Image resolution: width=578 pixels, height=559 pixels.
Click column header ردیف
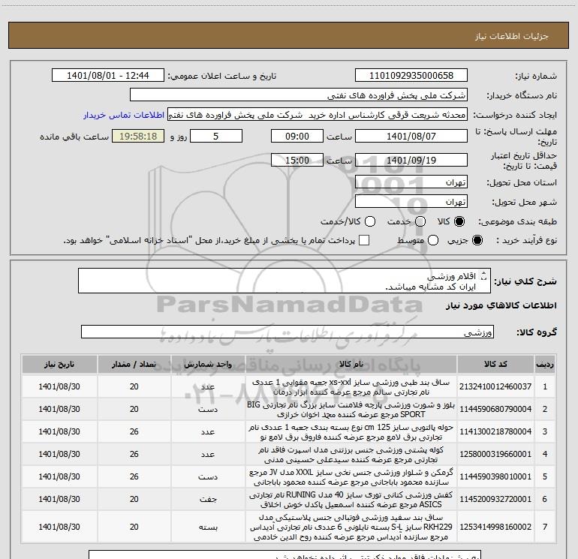pyautogui.click(x=545, y=364)
